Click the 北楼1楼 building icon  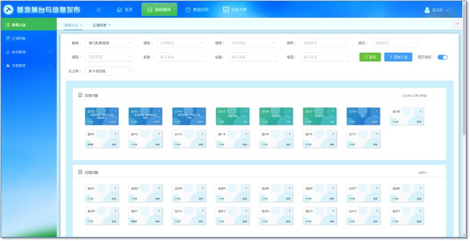pos(80,95)
